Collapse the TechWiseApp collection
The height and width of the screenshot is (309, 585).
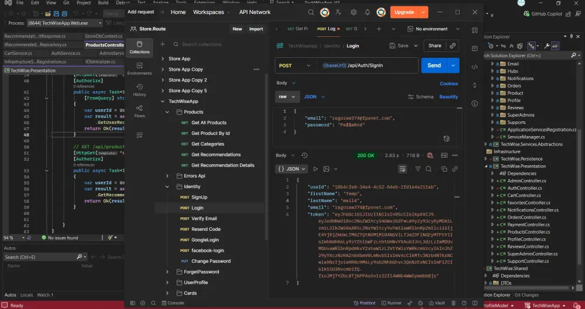tap(163, 102)
